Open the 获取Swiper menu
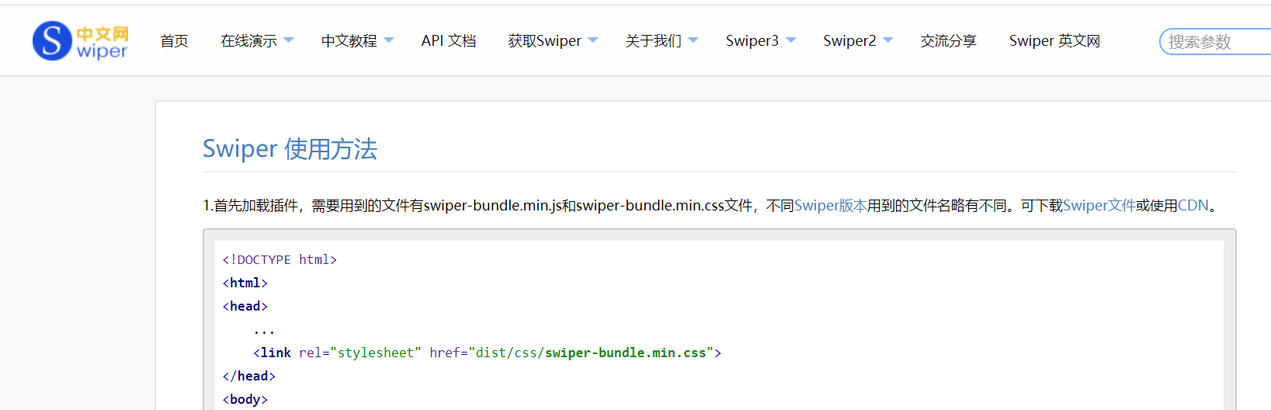Image resolution: width=1271 pixels, height=410 pixels. [x=544, y=41]
